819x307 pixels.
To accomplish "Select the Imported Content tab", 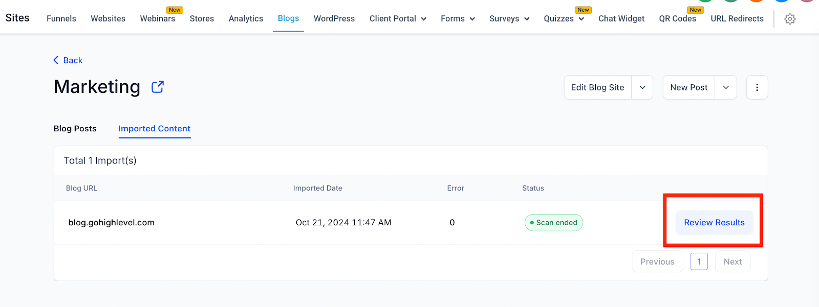I will [x=155, y=129].
